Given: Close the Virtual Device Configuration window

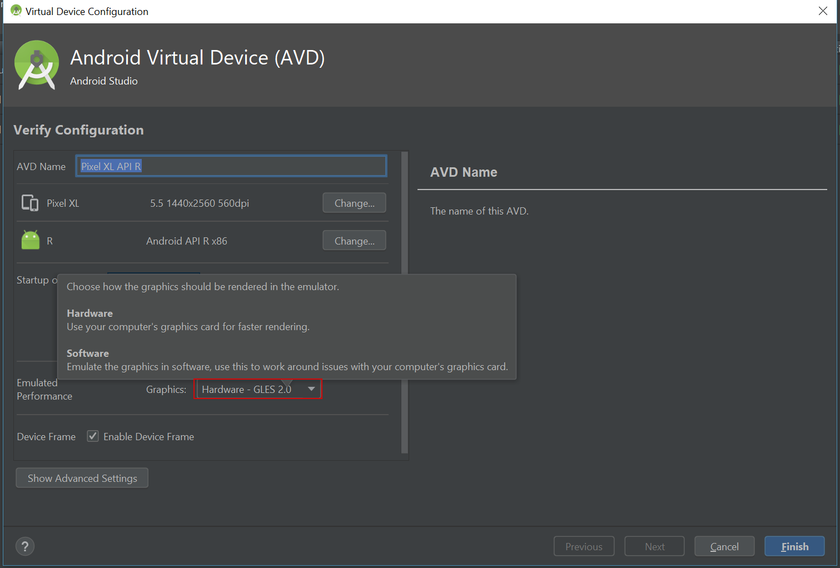Looking at the screenshot, I should click(x=823, y=11).
